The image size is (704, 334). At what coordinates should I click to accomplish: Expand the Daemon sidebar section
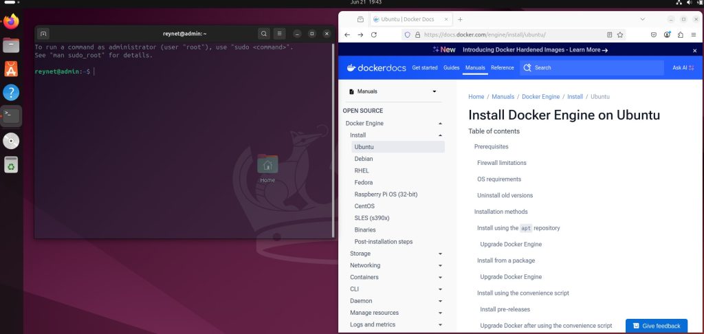[440, 301]
